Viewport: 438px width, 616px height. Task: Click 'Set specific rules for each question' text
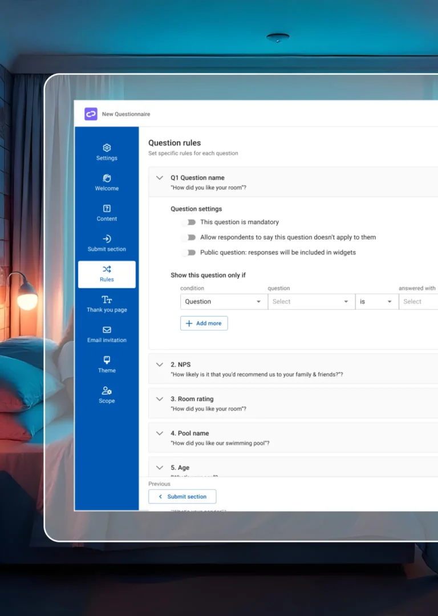[193, 153]
